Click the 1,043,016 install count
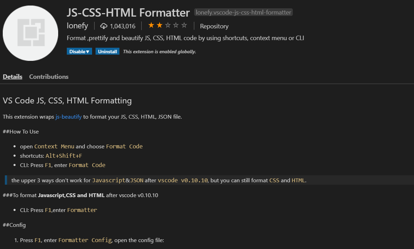 (123, 26)
